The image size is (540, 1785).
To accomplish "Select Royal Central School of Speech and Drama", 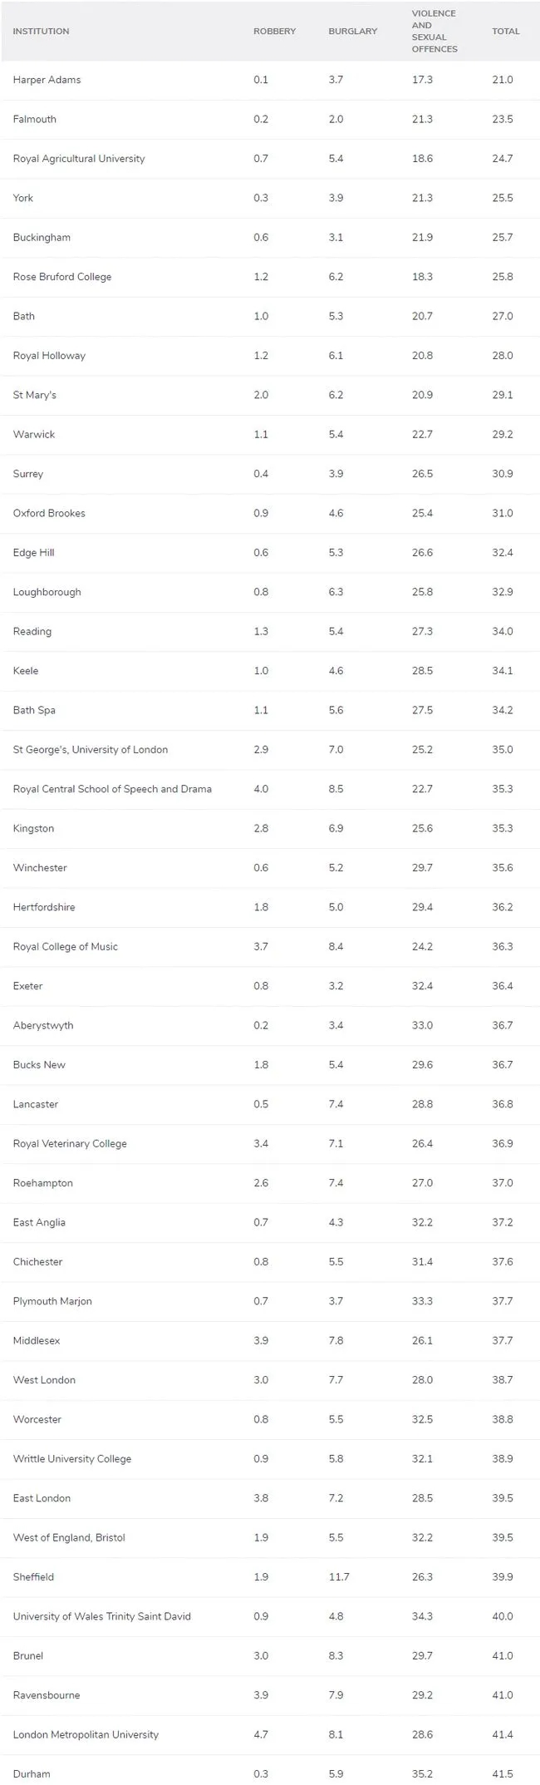I will [x=112, y=789].
